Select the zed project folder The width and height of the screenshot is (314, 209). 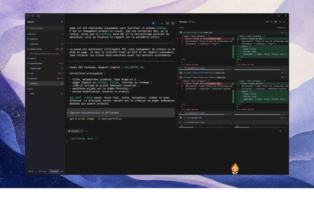(46, 74)
